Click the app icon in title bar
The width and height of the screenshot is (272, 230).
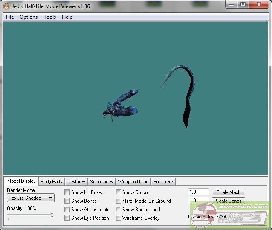(x=6, y=6)
